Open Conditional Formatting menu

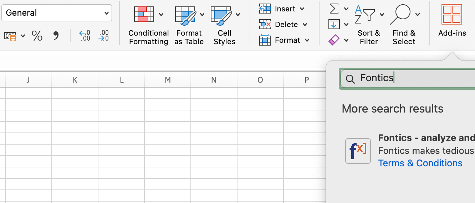click(148, 26)
